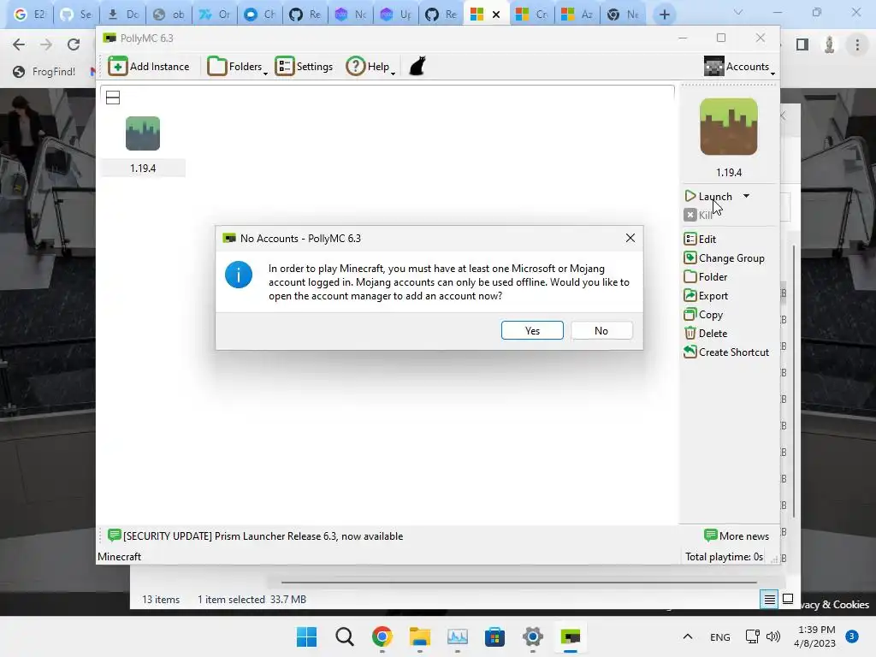Click the Add Instance toolbar button
This screenshot has height=657, width=876.
[x=149, y=67]
